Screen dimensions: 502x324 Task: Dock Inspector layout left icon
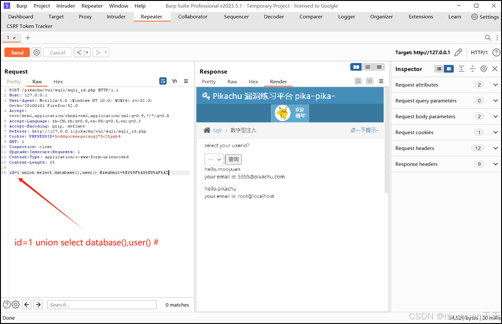point(439,69)
